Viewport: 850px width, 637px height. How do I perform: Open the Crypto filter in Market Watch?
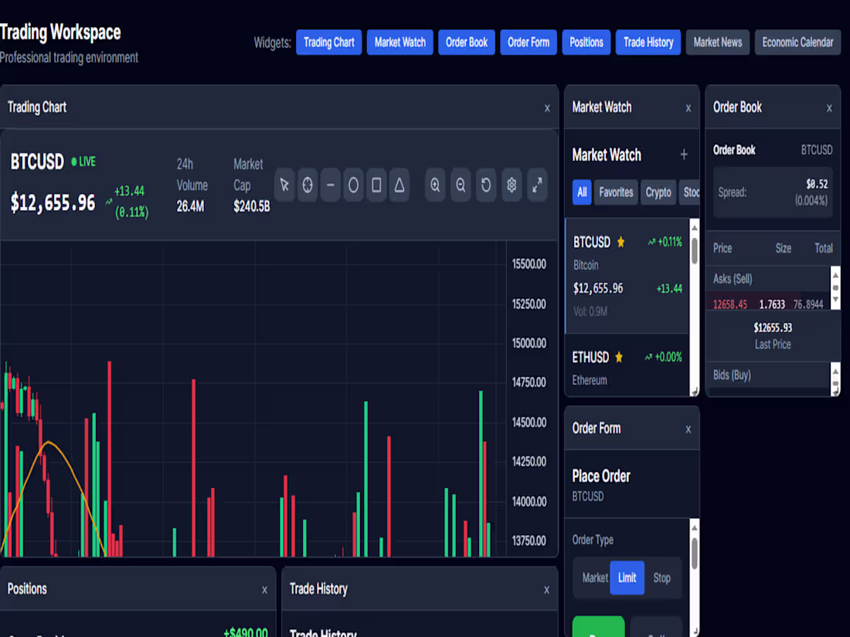pyautogui.click(x=658, y=192)
